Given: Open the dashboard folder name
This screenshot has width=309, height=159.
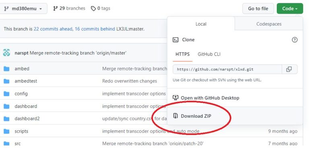Looking at the screenshot, I should (x=26, y=106).
